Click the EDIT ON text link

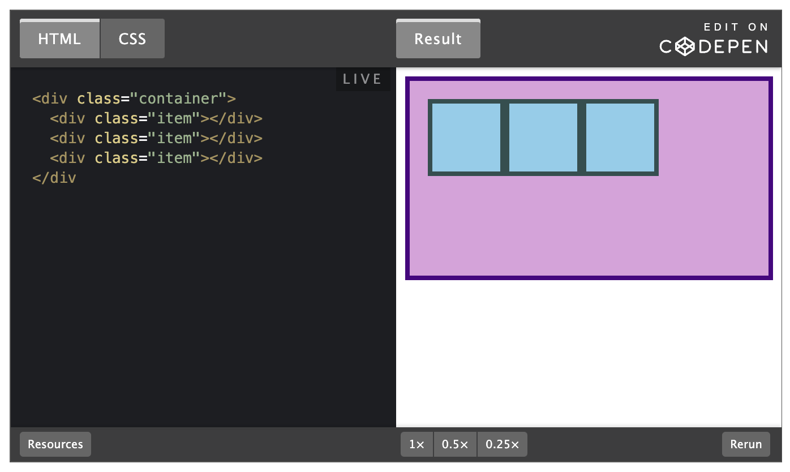click(736, 27)
